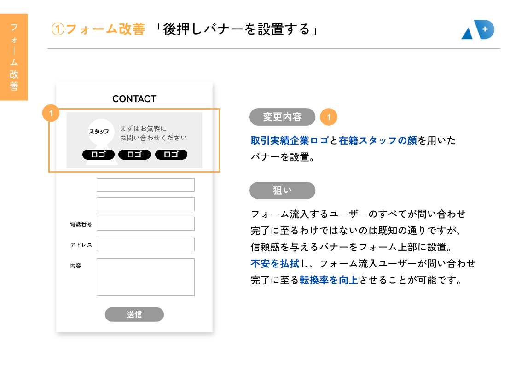Click the アドレス input field
Screen dimensions: 516x365
[x=145, y=244]
